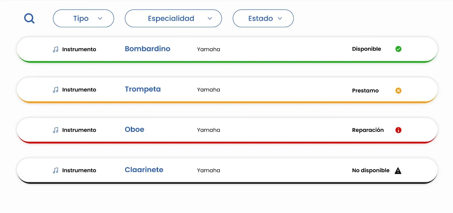Viewport: 453px width, 213px height.
Task: Click the music note icon beside Trompeta
Action: click(55, 90)
